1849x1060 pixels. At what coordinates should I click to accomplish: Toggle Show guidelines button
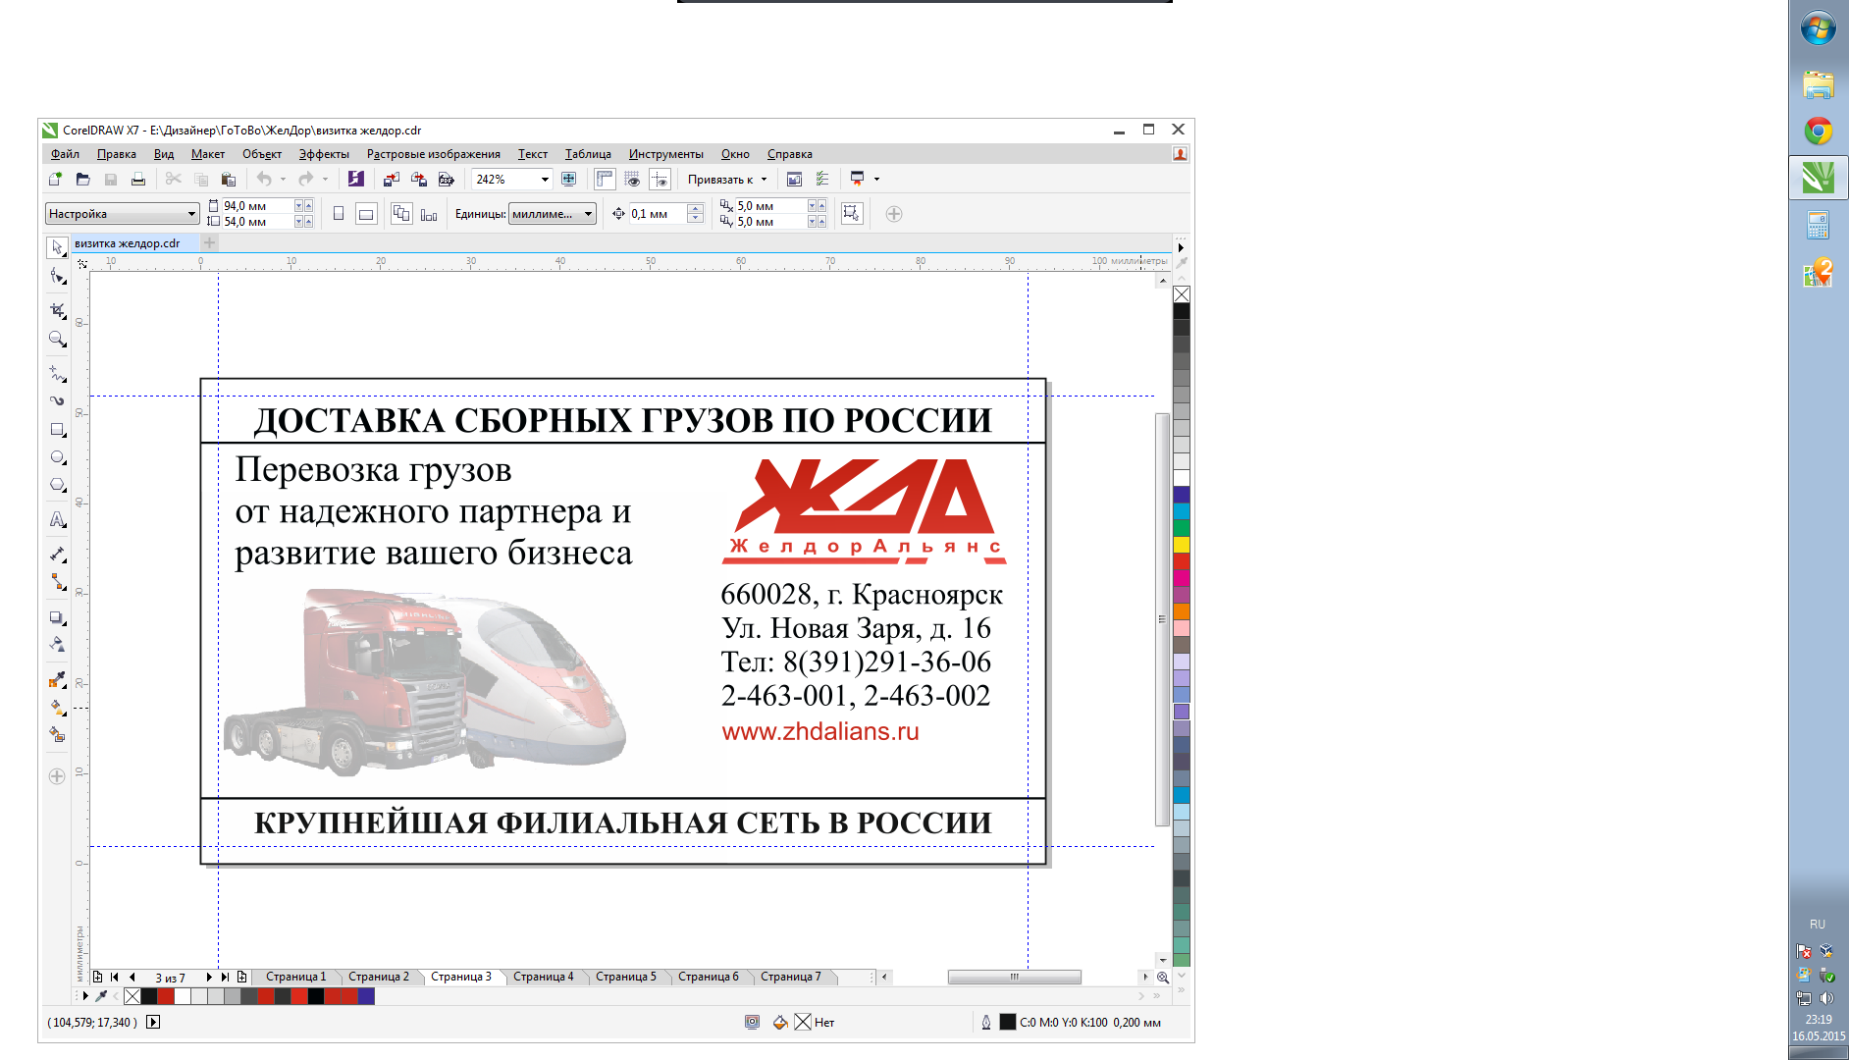click(x=660, y=179)
